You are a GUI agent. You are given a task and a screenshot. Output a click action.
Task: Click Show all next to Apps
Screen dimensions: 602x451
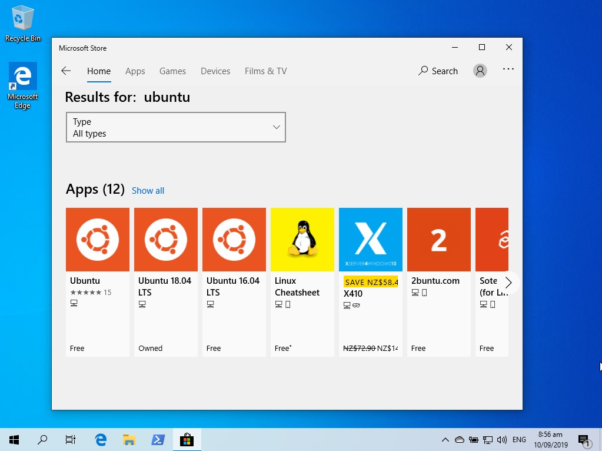click(148, 190)
